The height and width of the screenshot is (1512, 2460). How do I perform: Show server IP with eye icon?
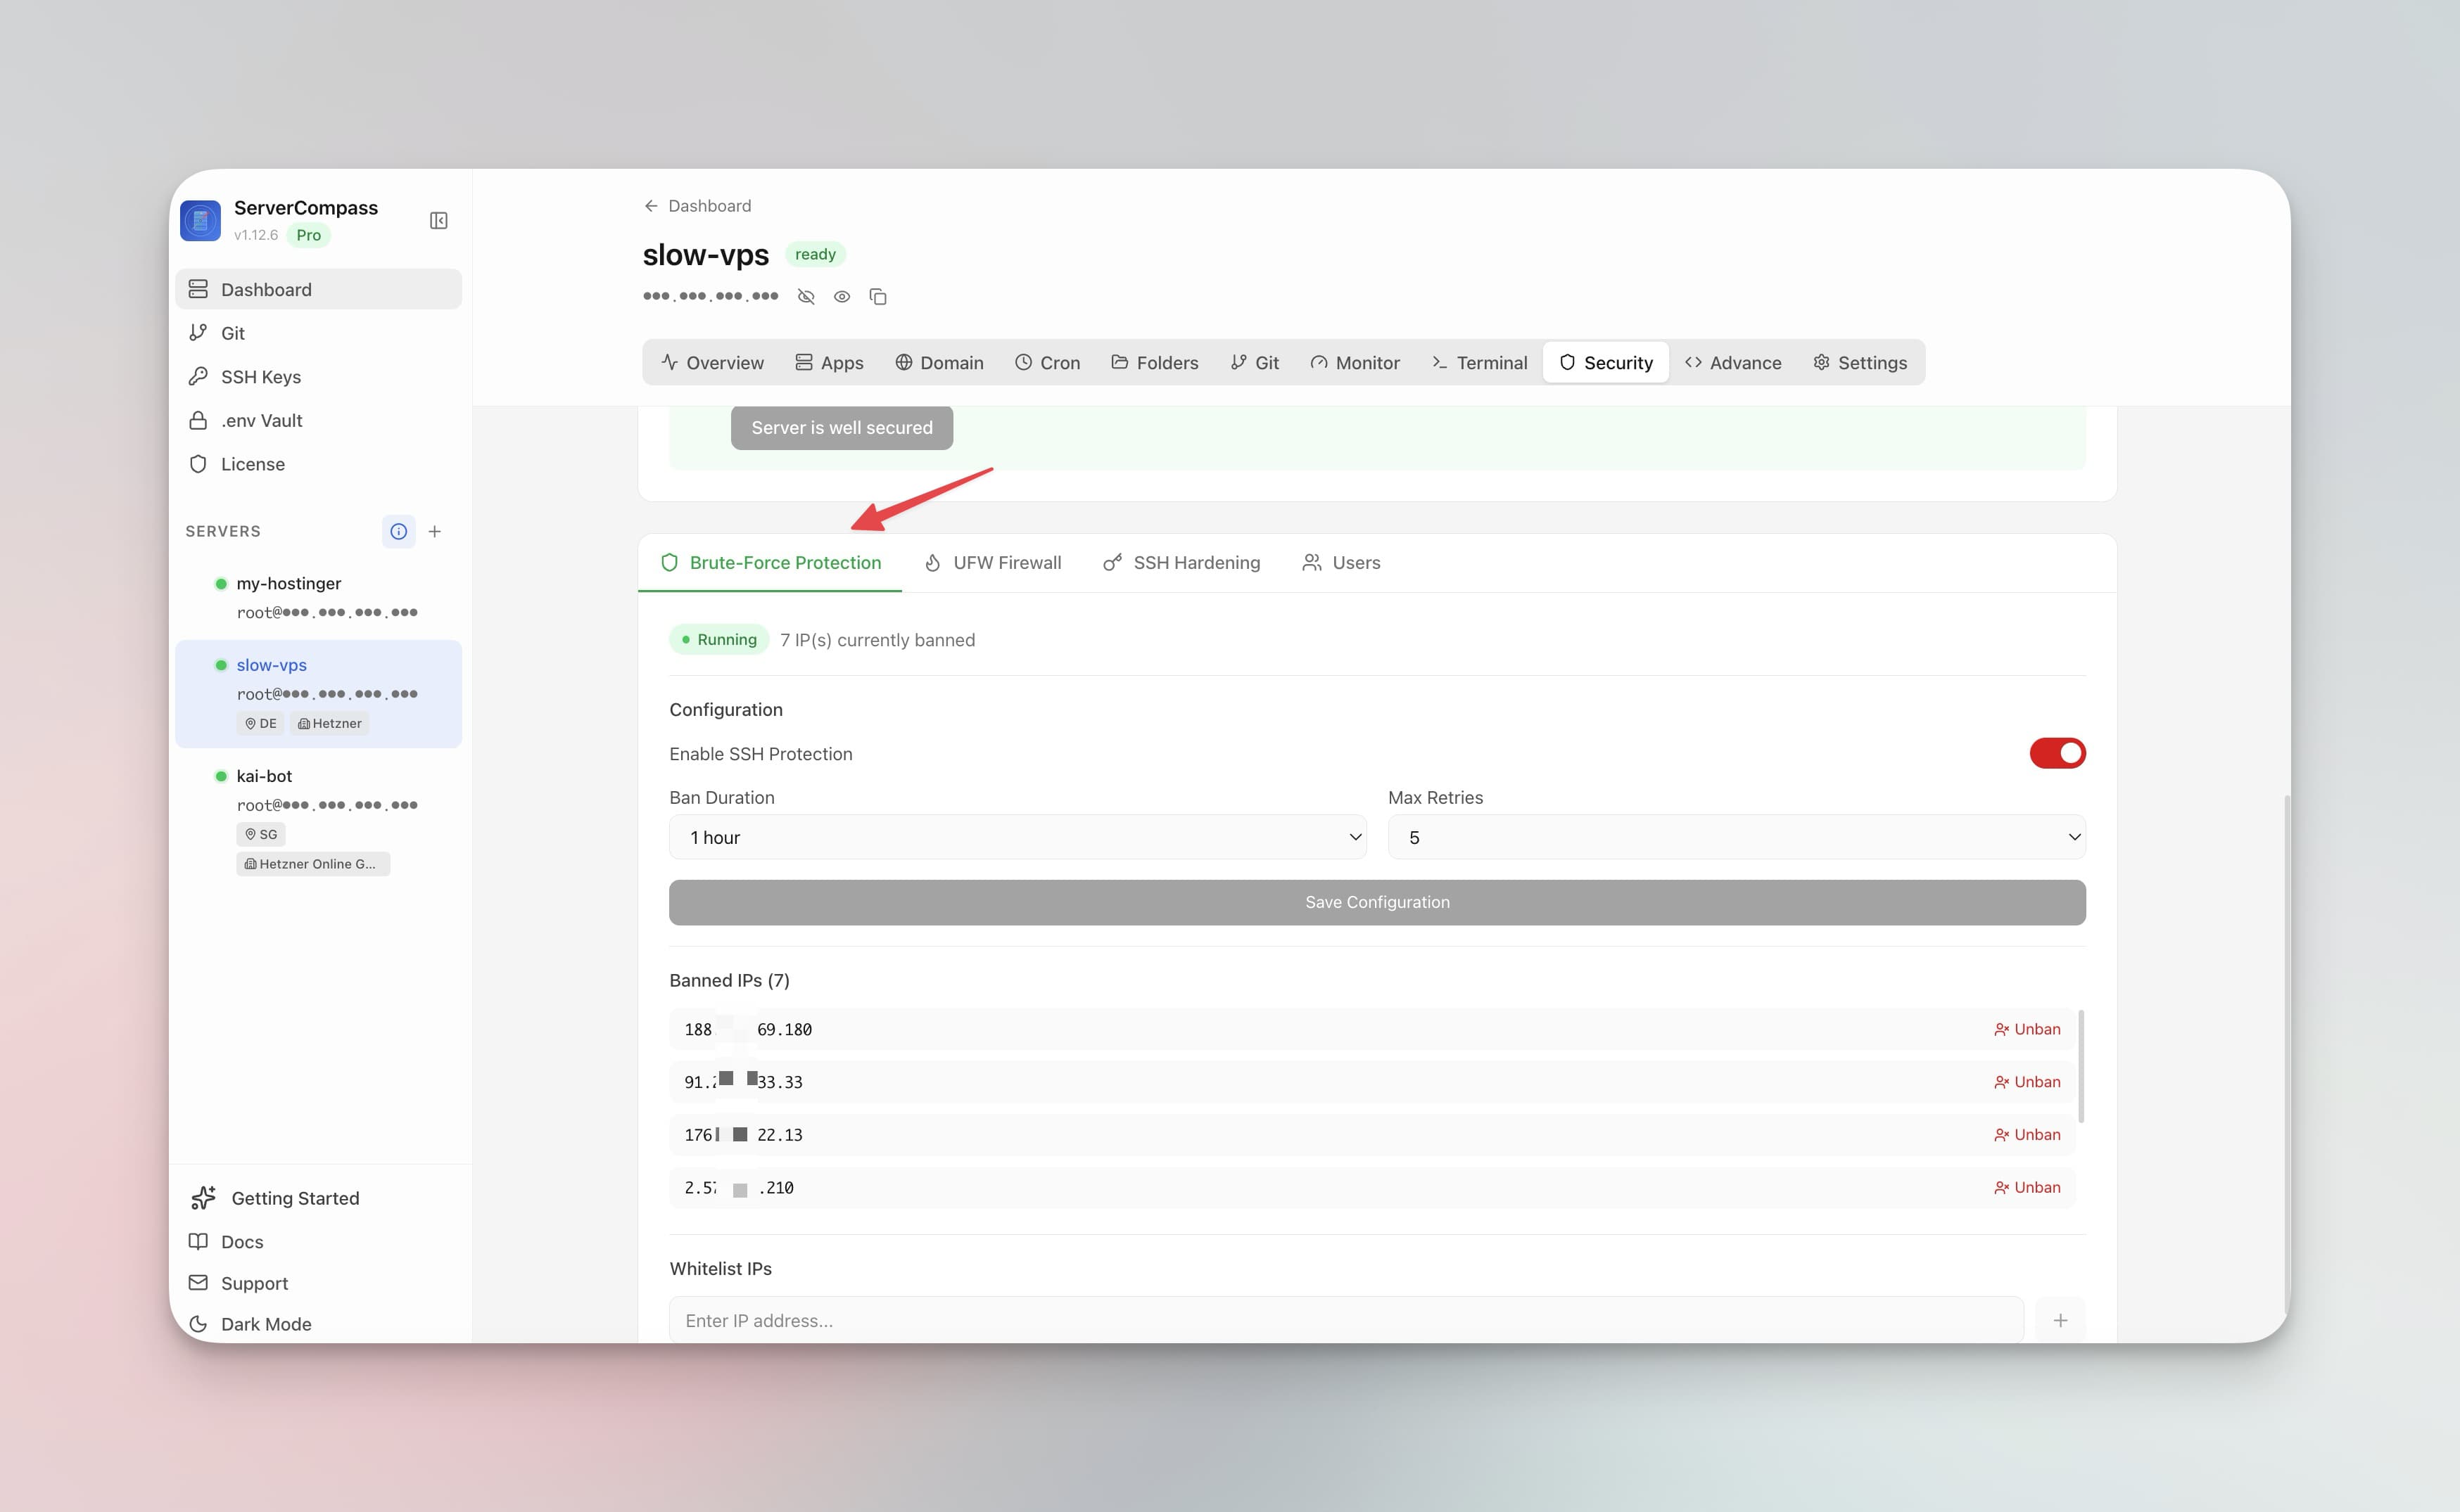coord(842,297)
